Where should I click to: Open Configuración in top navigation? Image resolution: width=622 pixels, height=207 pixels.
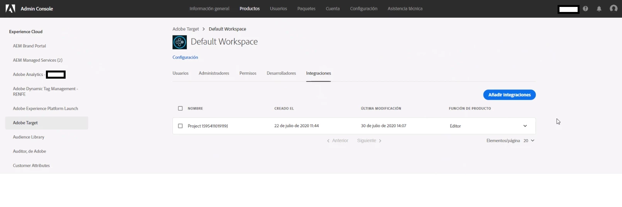(x=363, y=8)
